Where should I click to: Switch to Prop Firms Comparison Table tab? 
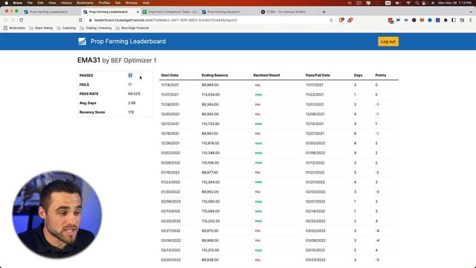170,12
